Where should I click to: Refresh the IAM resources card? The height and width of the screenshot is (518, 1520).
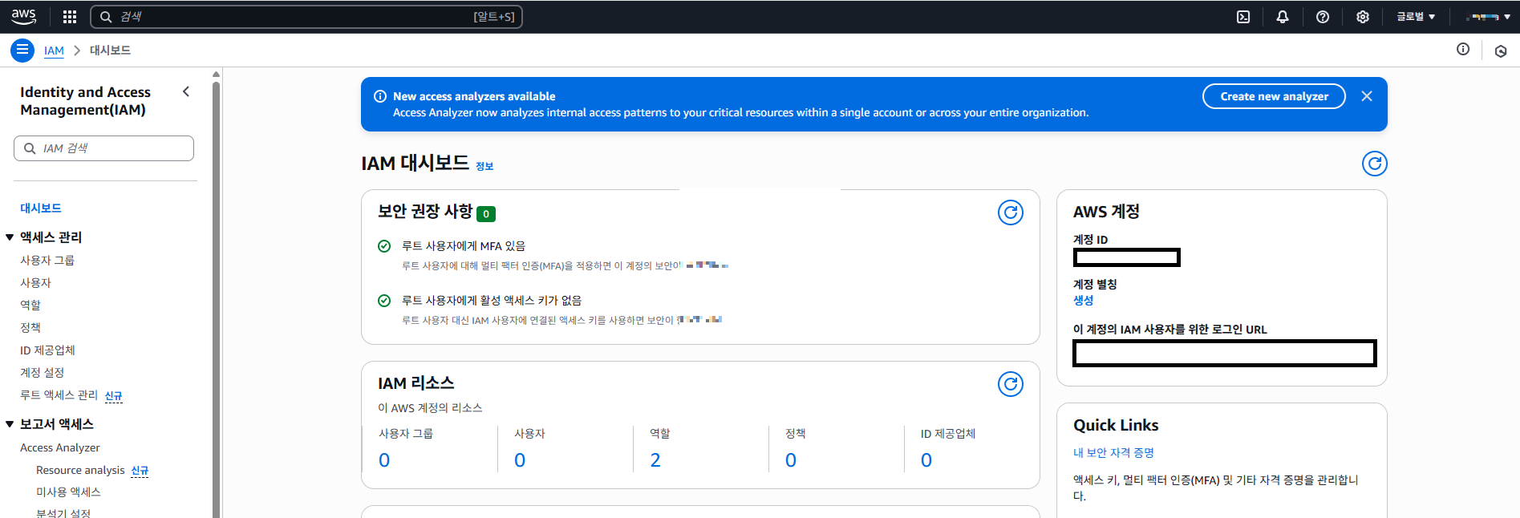pos(1011,384)
